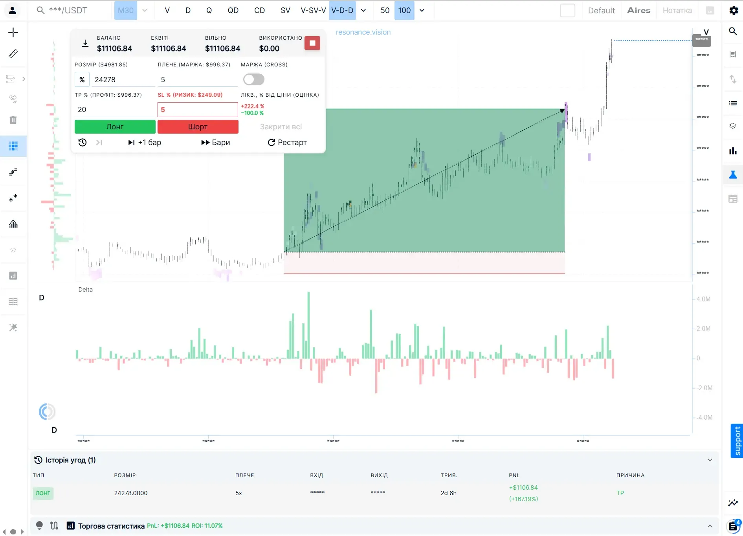Screen dimensions: 743x536
Task: Open the resonance.vision link
Action: pos(363,32)
